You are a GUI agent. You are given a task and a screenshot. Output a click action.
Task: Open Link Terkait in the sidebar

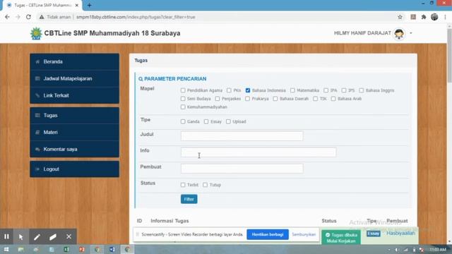pos(74,96)
